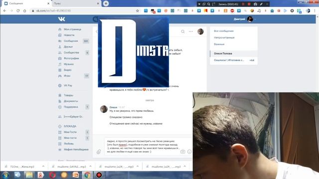Pause the screen recording
Viewport: 319px width, 179px height.
[243, 4]
